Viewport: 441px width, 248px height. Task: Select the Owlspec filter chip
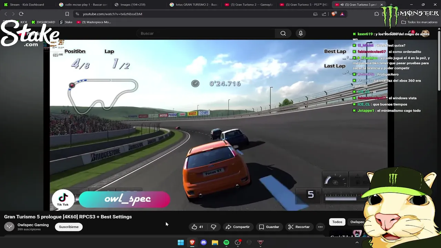coord(357,222)
